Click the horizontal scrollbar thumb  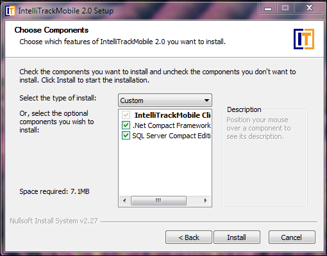pyautogui.click(x=158, y=200)
